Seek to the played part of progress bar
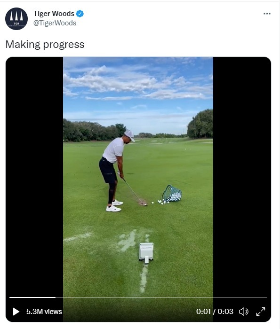This screenshot has width=280, height=329. pos(32,298)
